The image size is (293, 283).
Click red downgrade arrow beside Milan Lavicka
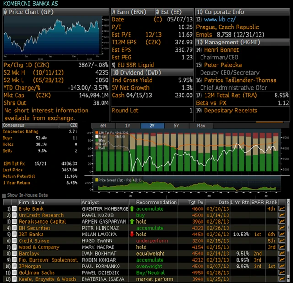point(132,235)
